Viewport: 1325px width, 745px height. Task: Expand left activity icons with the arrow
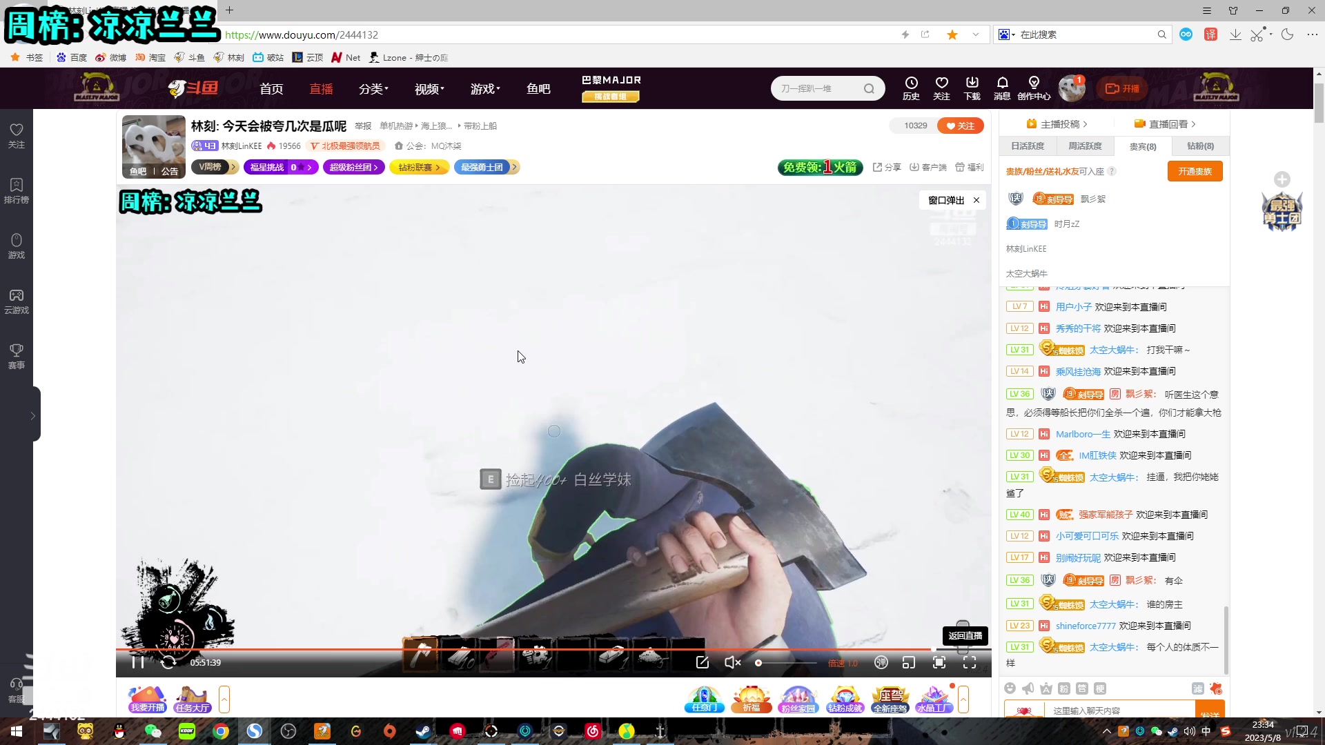click(224, 699)
